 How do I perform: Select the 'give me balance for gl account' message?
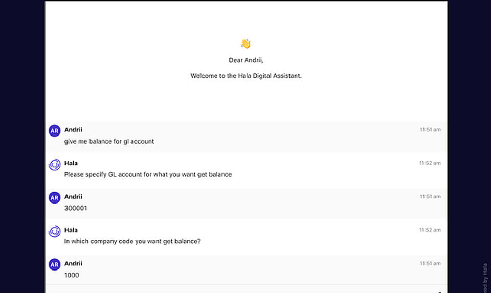[x=109, y=142]
